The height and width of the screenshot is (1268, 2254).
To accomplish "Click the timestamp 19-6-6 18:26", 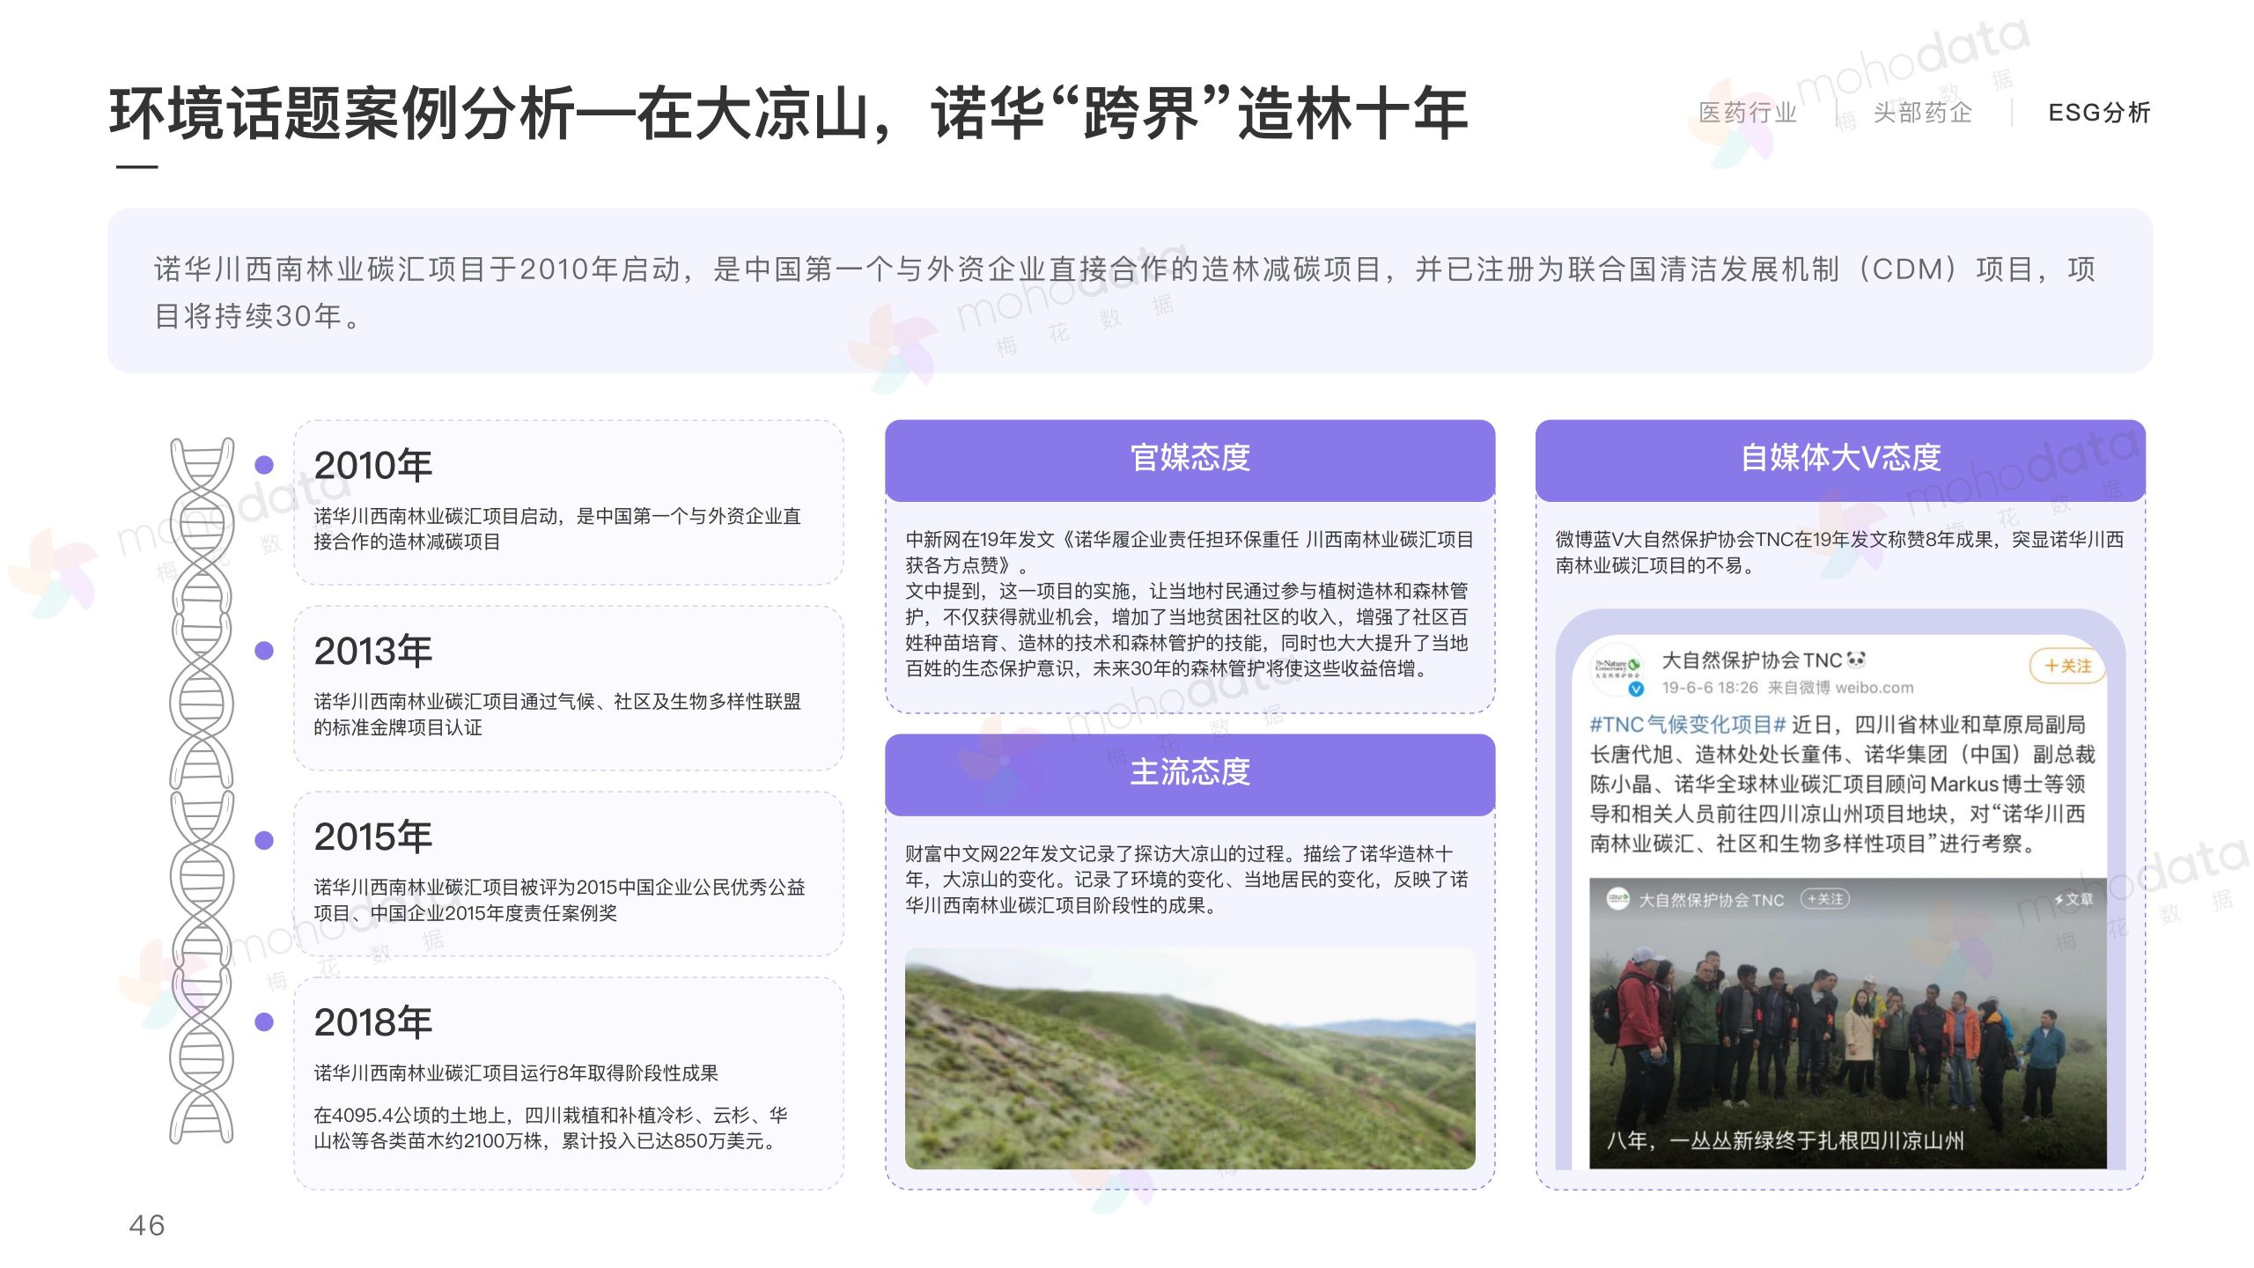I will [1710, 688].
